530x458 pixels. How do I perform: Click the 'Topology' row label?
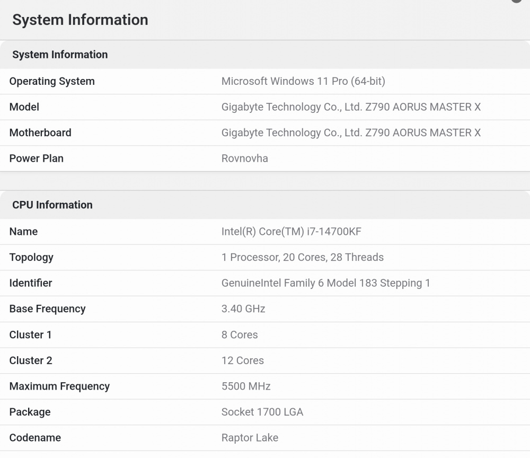(x=31, y=257)
